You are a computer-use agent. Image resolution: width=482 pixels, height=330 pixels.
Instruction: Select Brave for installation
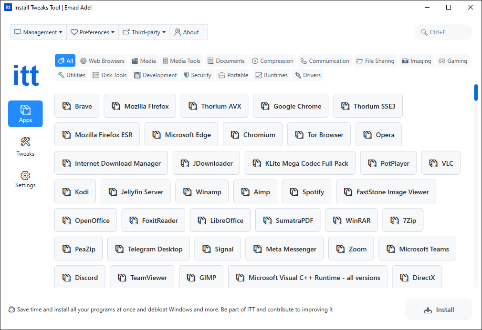(77, 106)
